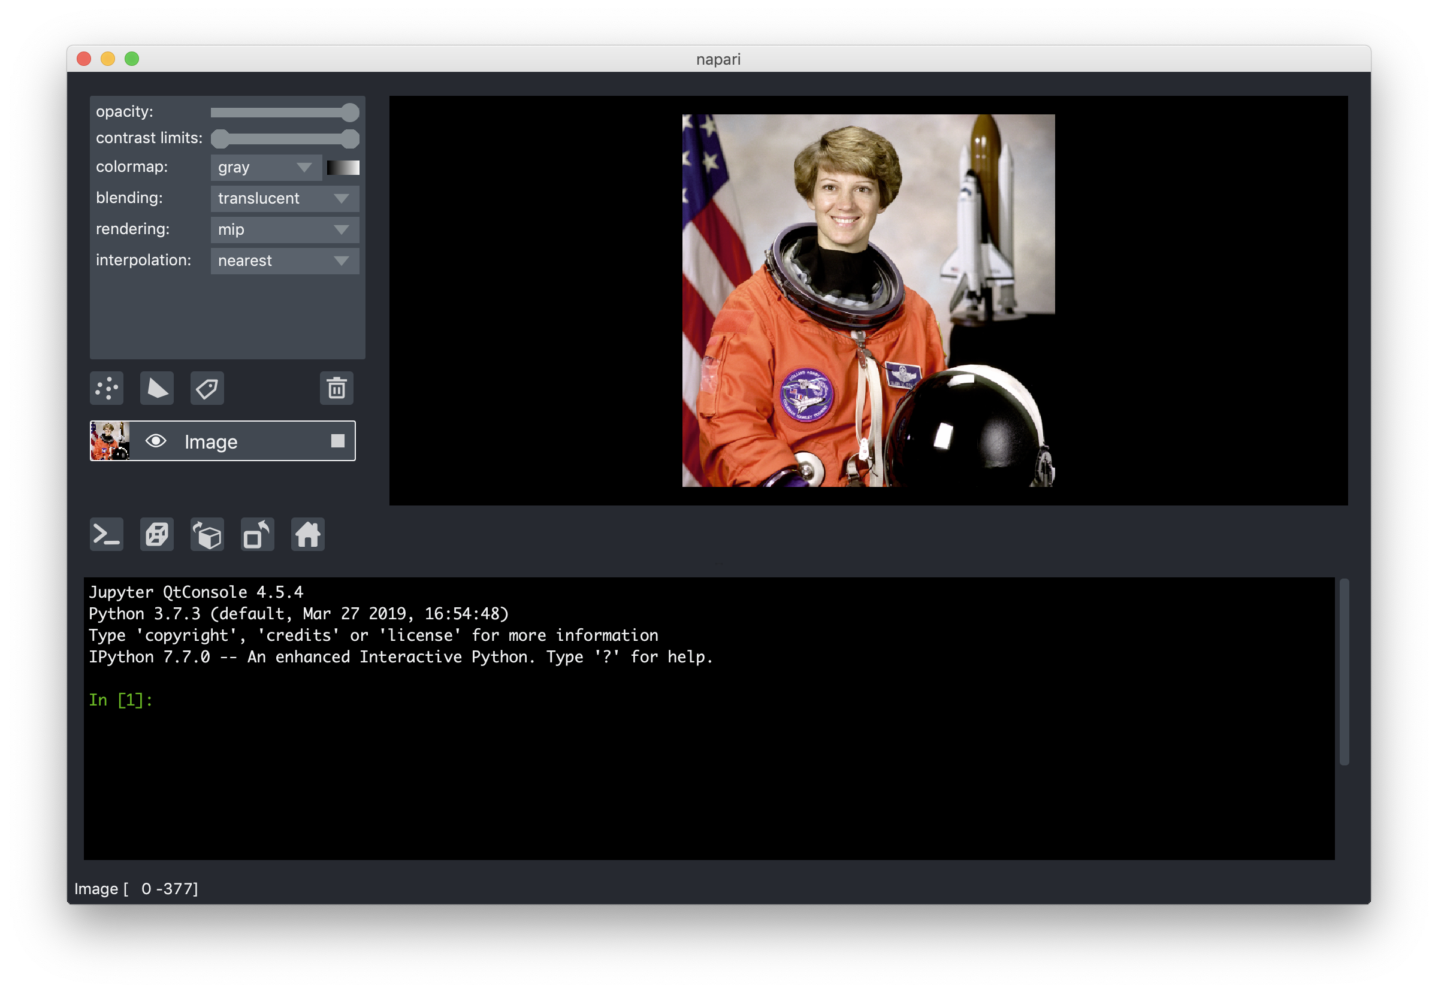Select the Image layer thumbnail
The image size is (1438, 993).
(110, 441)
